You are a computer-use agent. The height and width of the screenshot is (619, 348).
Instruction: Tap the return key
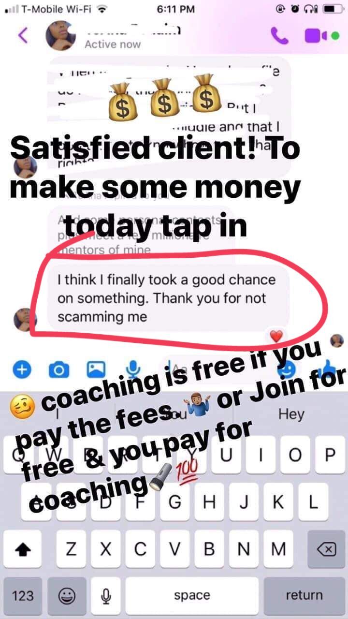[x=304, y=596]
